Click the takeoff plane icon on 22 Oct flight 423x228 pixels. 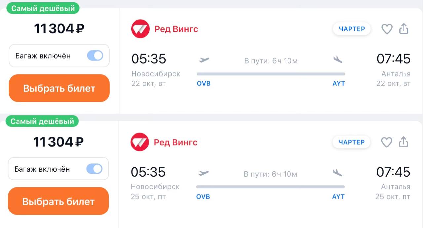[x=204, y=60]
